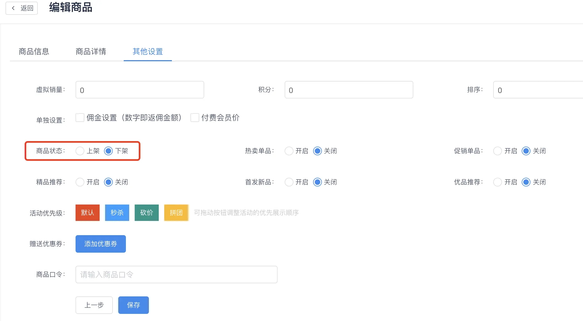
Task: Save the product with 保存 button
Action: click(134, 305)
